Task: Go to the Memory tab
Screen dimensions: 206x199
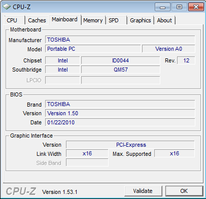Action: click(x=93, y=20)
